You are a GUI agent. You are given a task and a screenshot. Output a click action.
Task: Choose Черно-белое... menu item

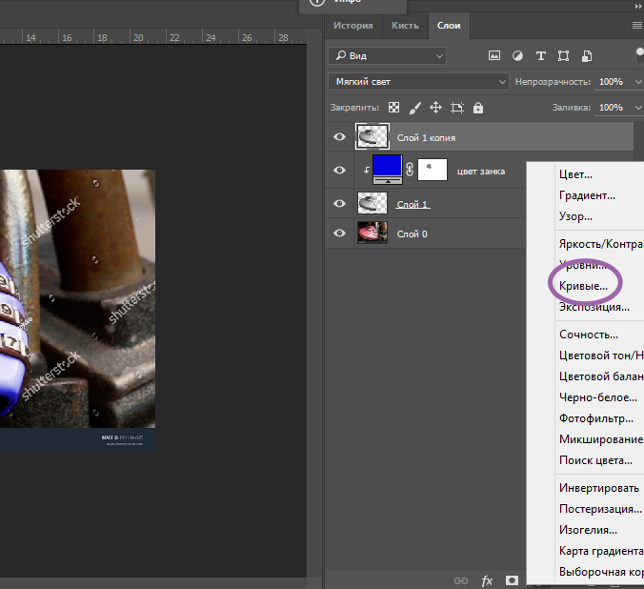(599, 397)
